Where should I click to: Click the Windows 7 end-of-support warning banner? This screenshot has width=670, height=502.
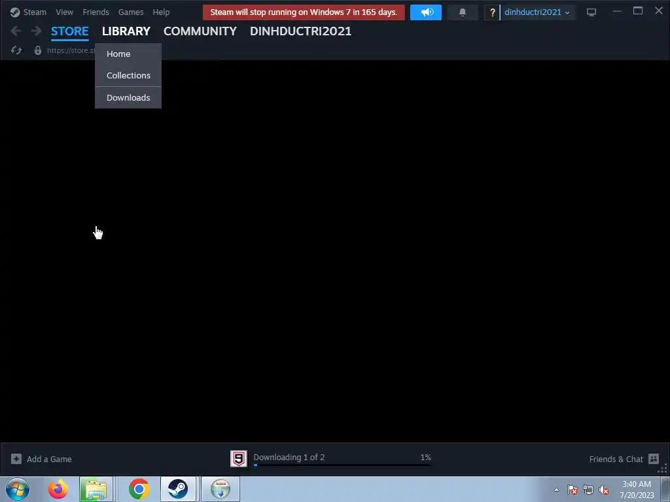click(x=304, y=12)
